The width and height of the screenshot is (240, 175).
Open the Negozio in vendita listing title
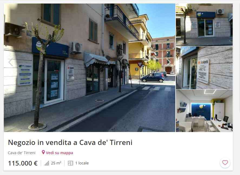click(70, 143)
